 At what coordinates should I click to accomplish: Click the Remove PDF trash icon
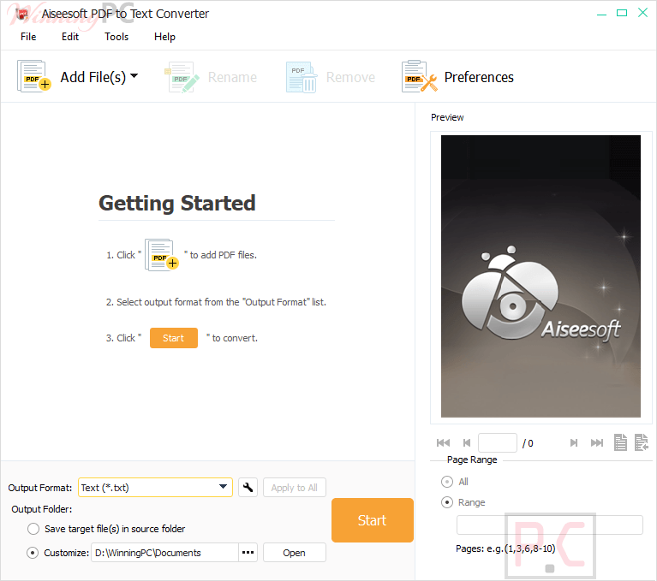point(301,77)
